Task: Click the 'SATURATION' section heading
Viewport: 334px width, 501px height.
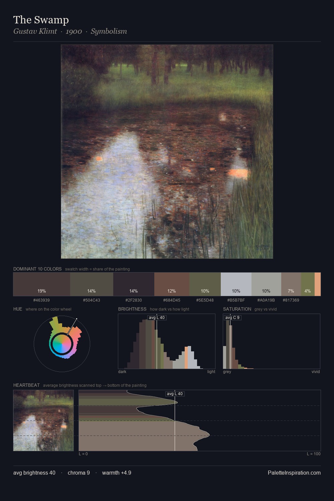Action: click(x=237, y=309)
